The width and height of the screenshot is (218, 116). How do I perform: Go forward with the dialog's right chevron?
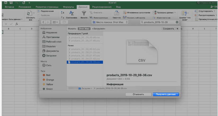coord(48,22)
